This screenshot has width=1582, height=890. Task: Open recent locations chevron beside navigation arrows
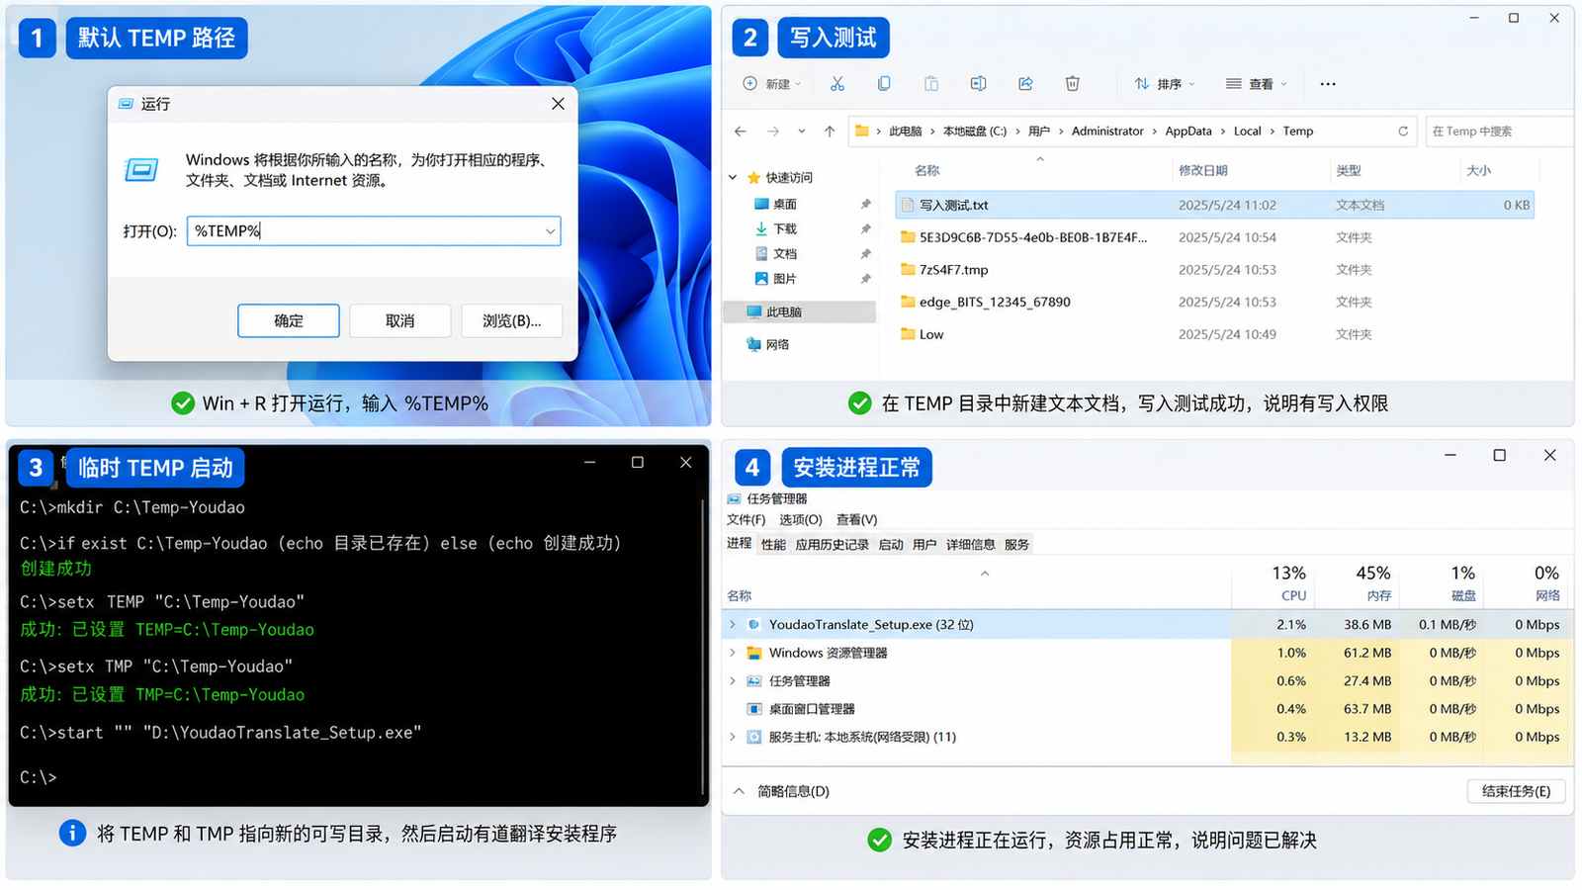(x=801, y=132)
